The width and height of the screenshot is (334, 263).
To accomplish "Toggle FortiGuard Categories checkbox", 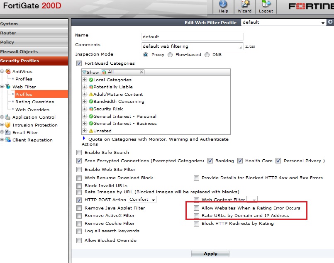I will click(x=79, y=63).
